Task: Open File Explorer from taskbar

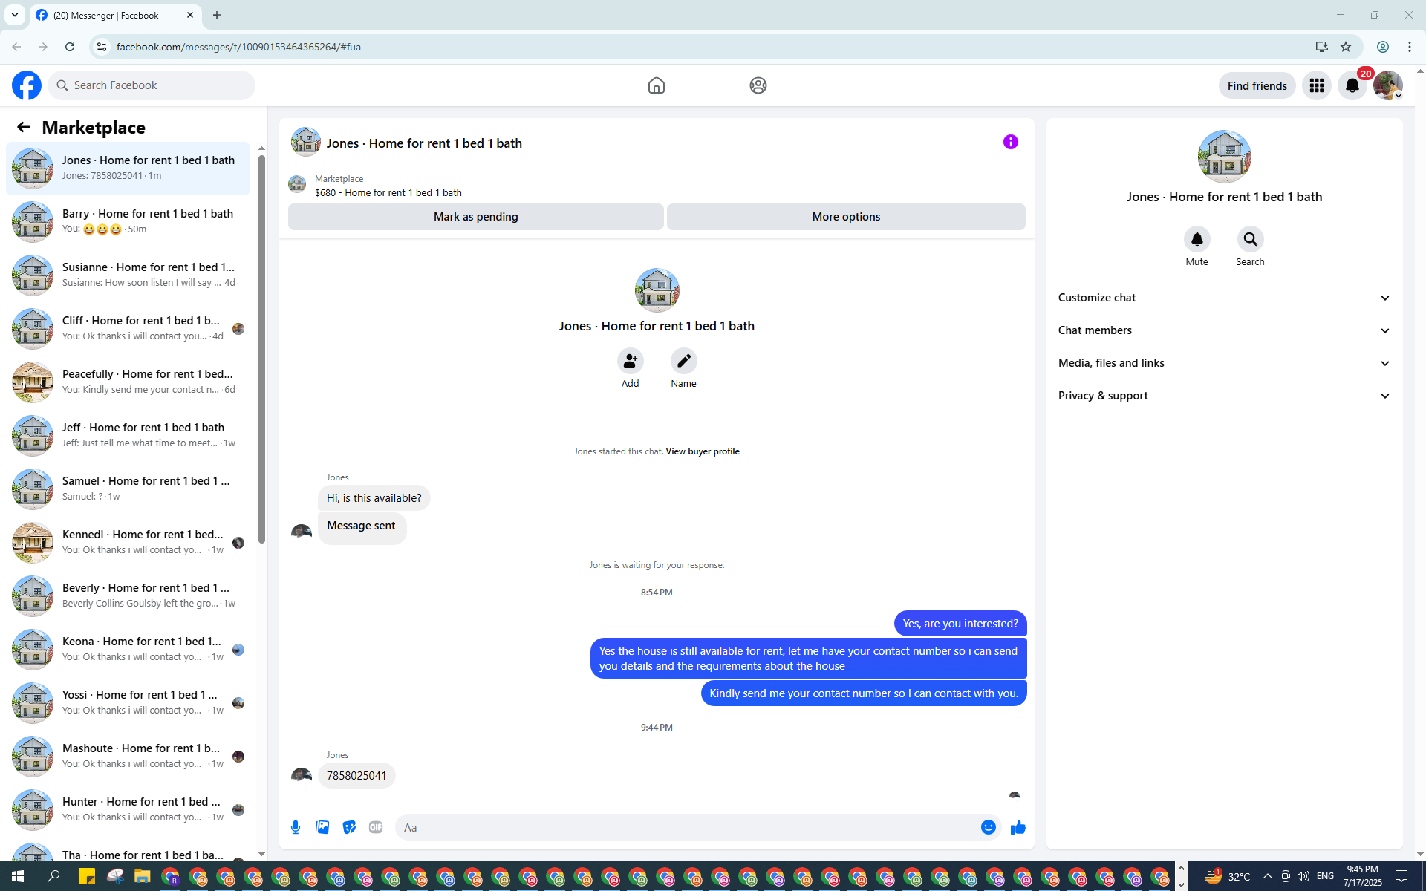Action: point(142,877)
